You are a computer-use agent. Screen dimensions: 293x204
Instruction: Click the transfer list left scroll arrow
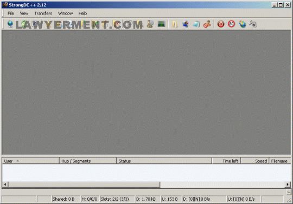click(x=5, y=185)
